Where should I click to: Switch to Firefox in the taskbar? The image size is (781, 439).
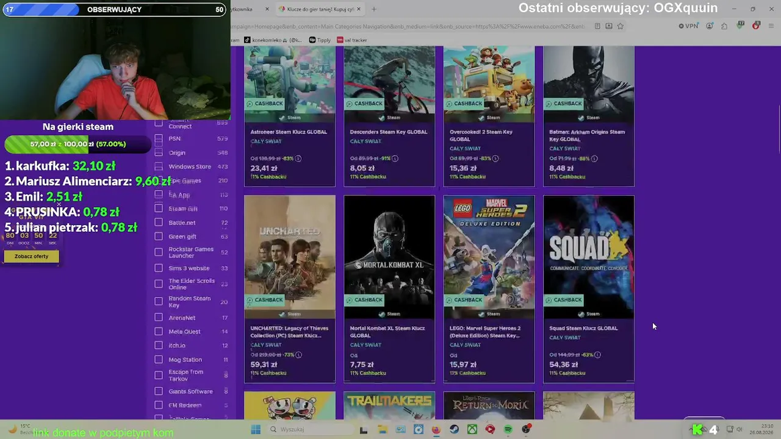tap(436, 429)
